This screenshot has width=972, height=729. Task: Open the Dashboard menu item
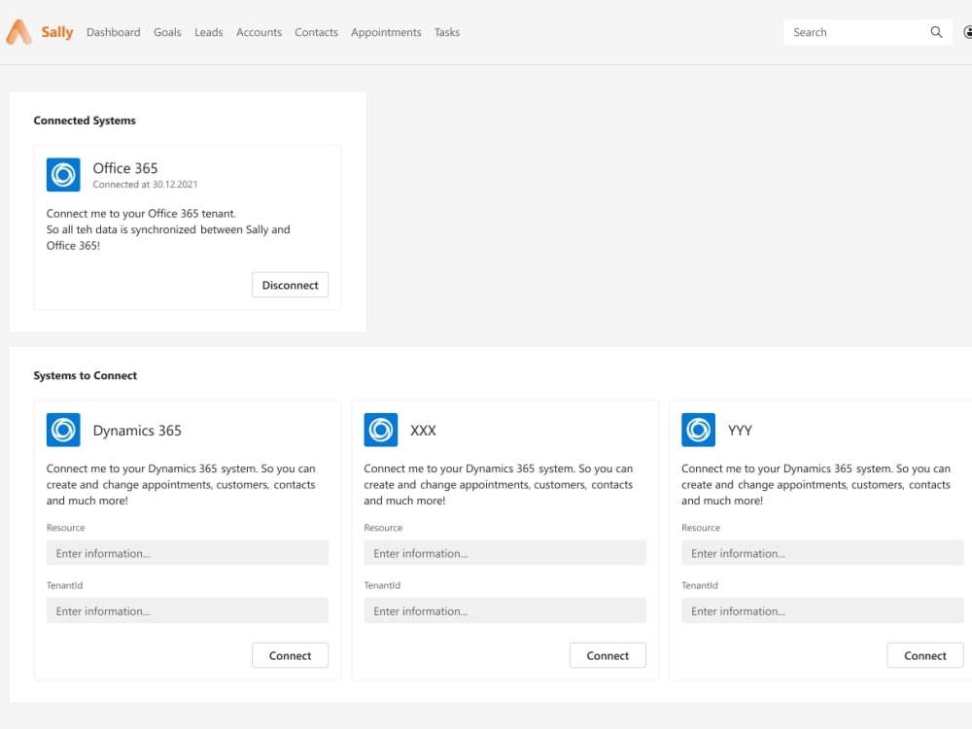(113, 32)
